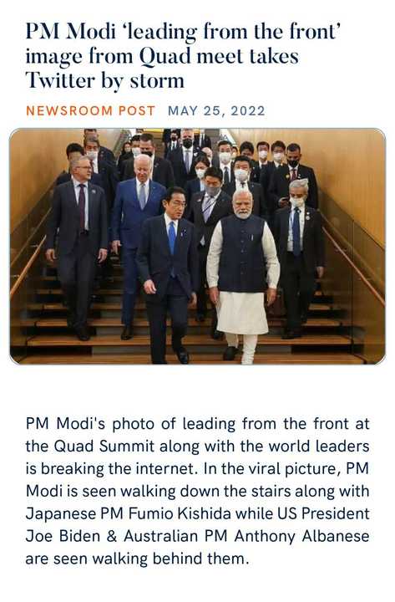
Task: Click "walking behind them" closing phrase
Action: [x=168, y=559]
